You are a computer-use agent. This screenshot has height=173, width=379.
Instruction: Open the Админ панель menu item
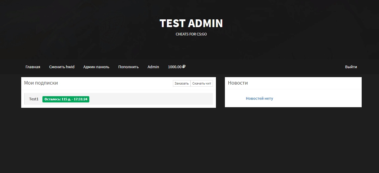(96, 67)
